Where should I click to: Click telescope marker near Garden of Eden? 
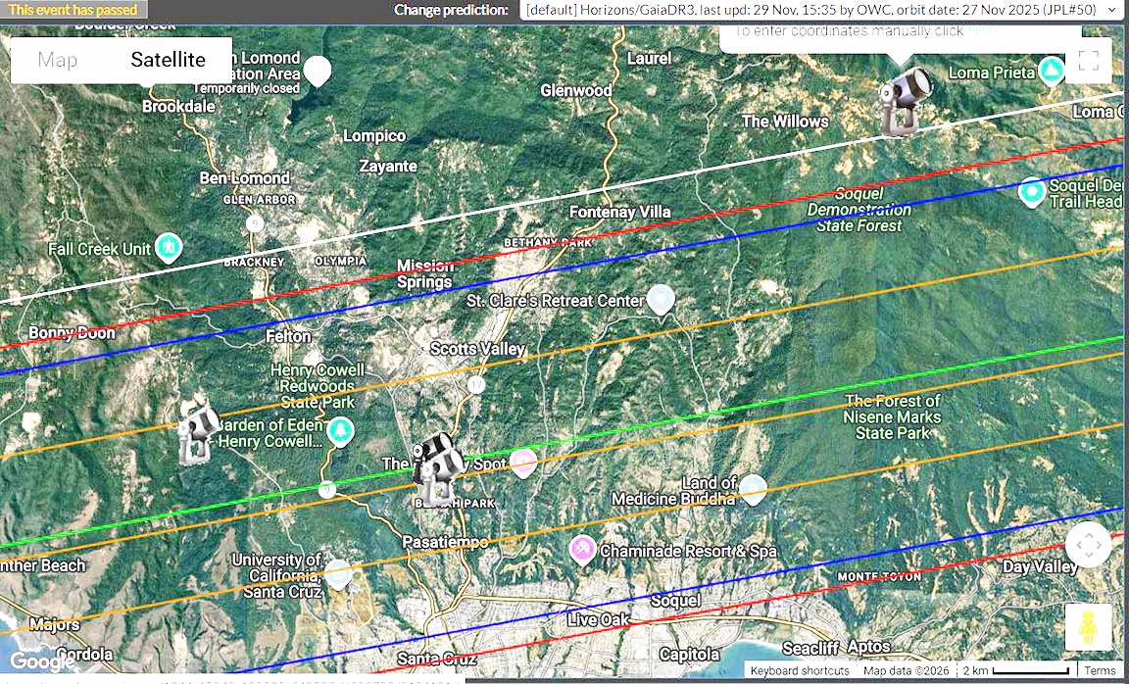198,431
